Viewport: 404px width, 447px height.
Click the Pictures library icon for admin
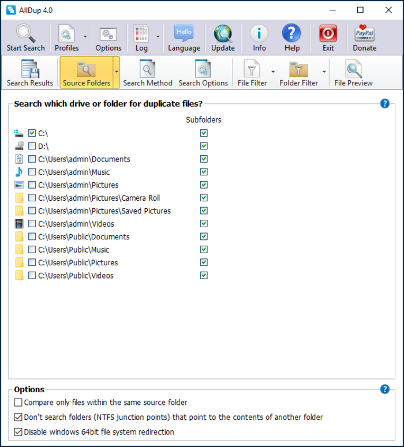pyautogui.click(x=19, y=185)
